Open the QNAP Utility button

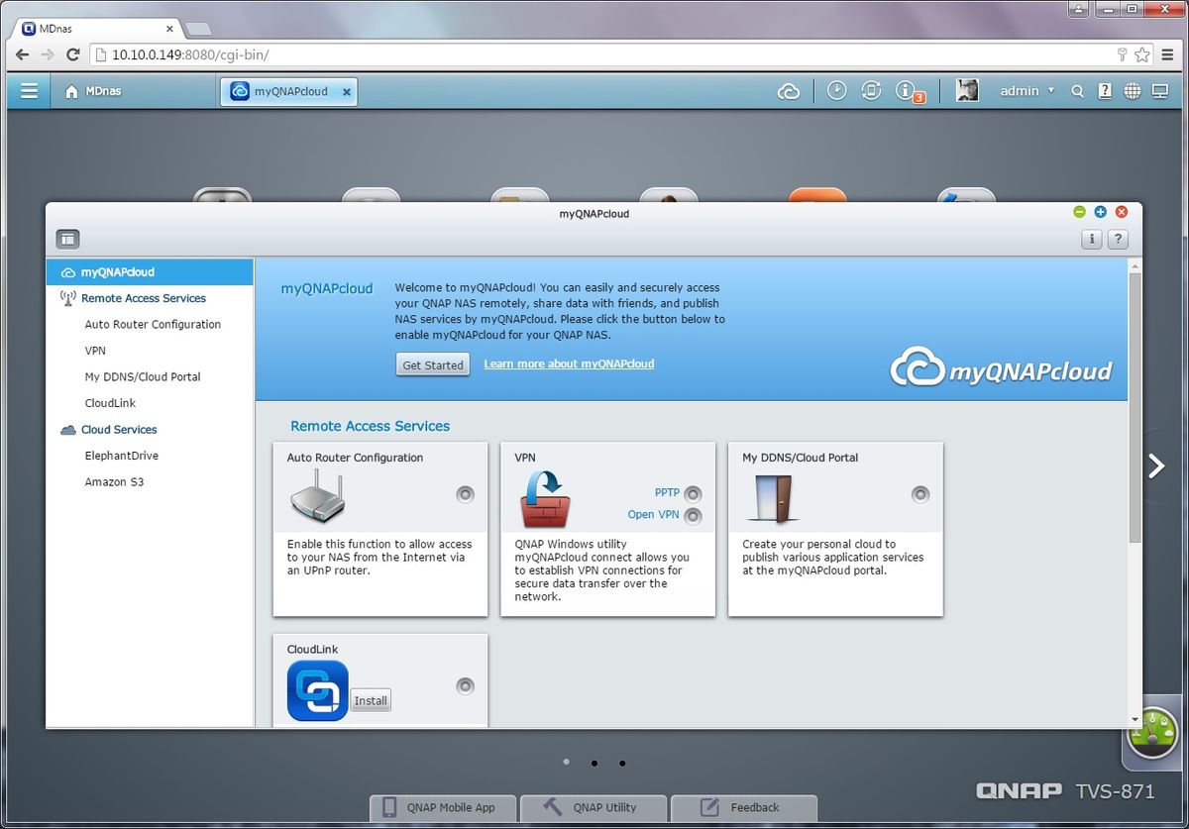click(594, 807)
